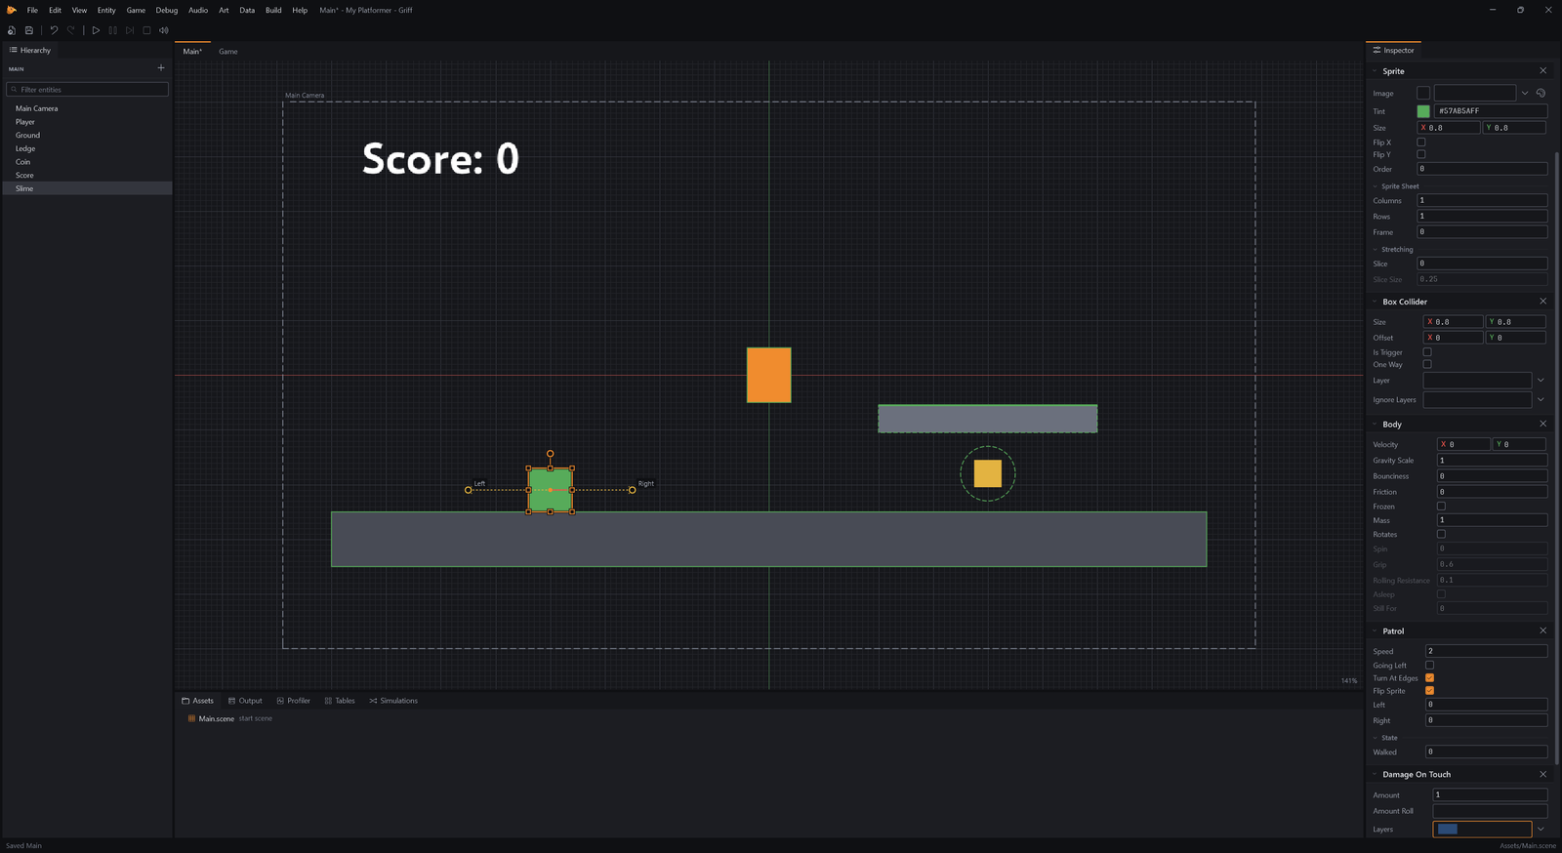Collapse the Sprite Sheet section

pyautogui.click(x=1376, y=186)
